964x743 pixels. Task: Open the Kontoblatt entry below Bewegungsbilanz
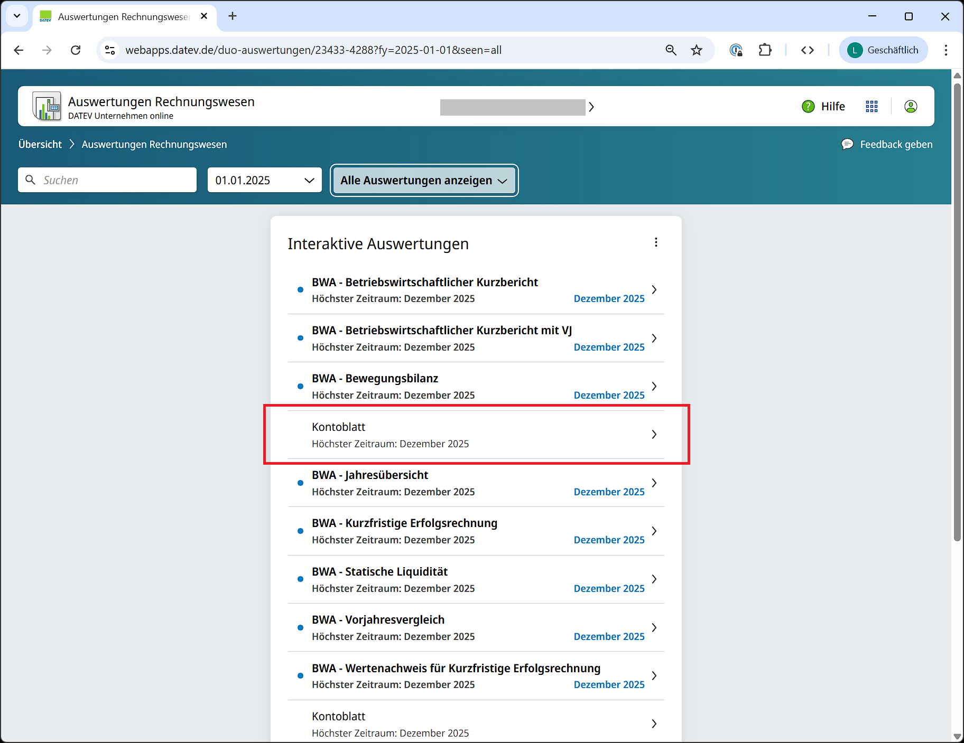(x=476, y=435)
